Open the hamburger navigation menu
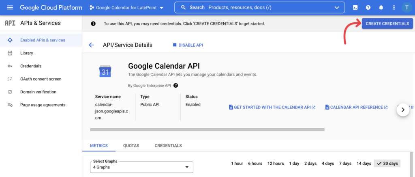415x177 pixels. [10, 7]
